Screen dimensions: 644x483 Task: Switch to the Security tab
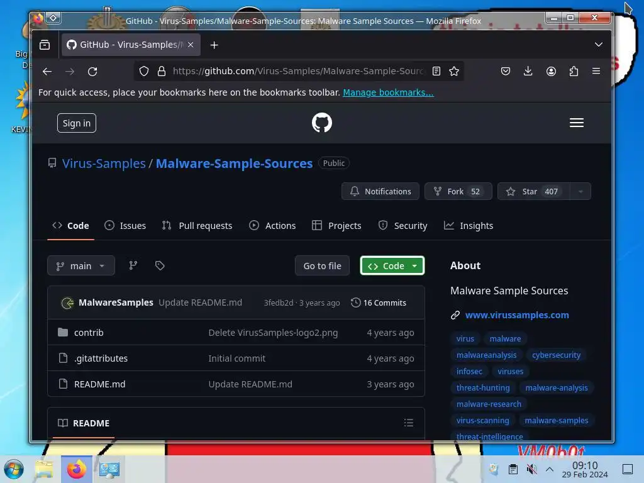tap(403, 226)
